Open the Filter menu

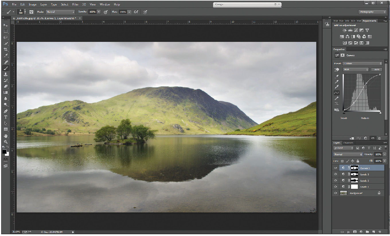click(x=75, y=5)
